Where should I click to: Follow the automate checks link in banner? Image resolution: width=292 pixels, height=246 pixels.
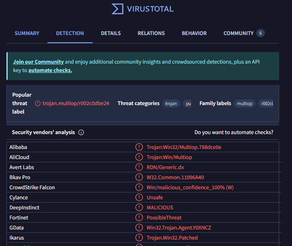(x=50, y=70)
